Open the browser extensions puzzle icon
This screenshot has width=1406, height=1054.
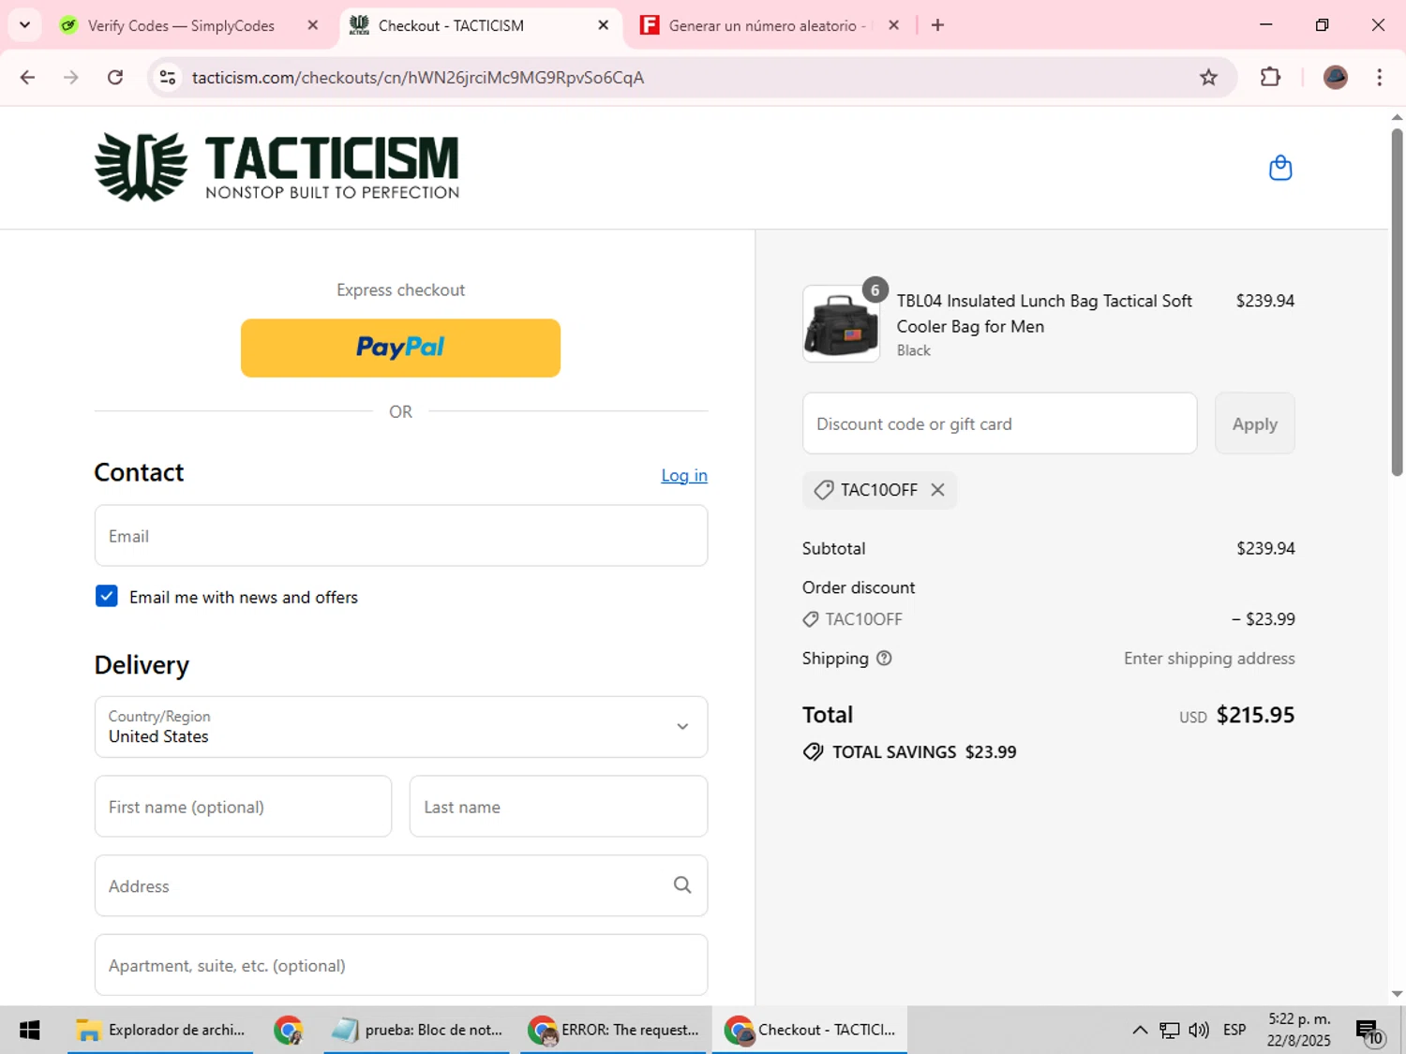click(1270, 78)
